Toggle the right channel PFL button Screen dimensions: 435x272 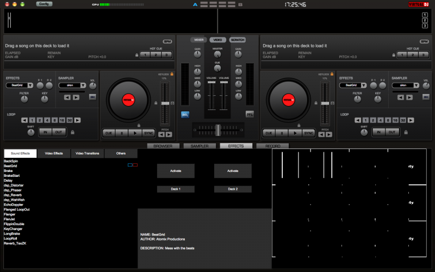pos(250,114)
